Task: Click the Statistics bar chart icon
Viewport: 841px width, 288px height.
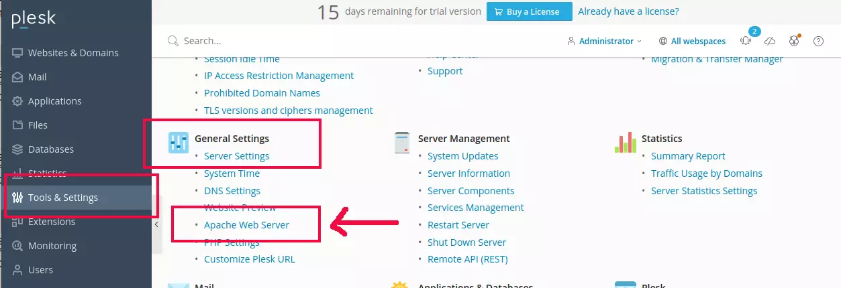Action: (x=626, y=143)
